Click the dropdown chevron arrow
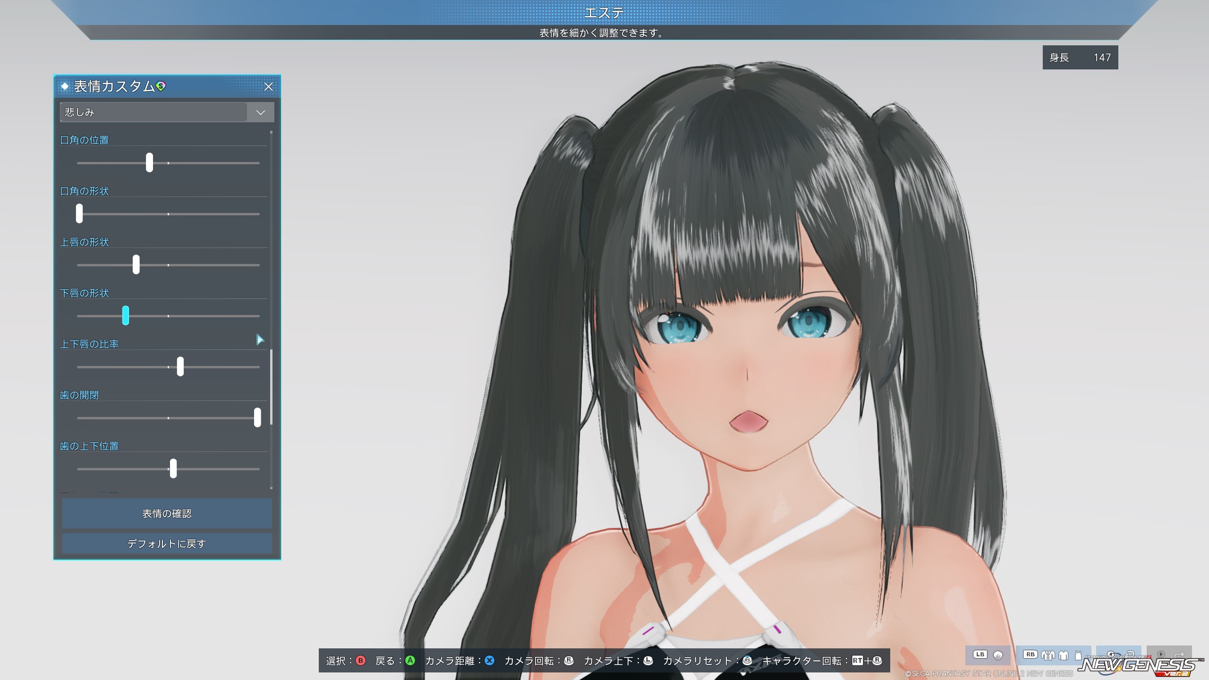1209x680 pixels. 260,112
